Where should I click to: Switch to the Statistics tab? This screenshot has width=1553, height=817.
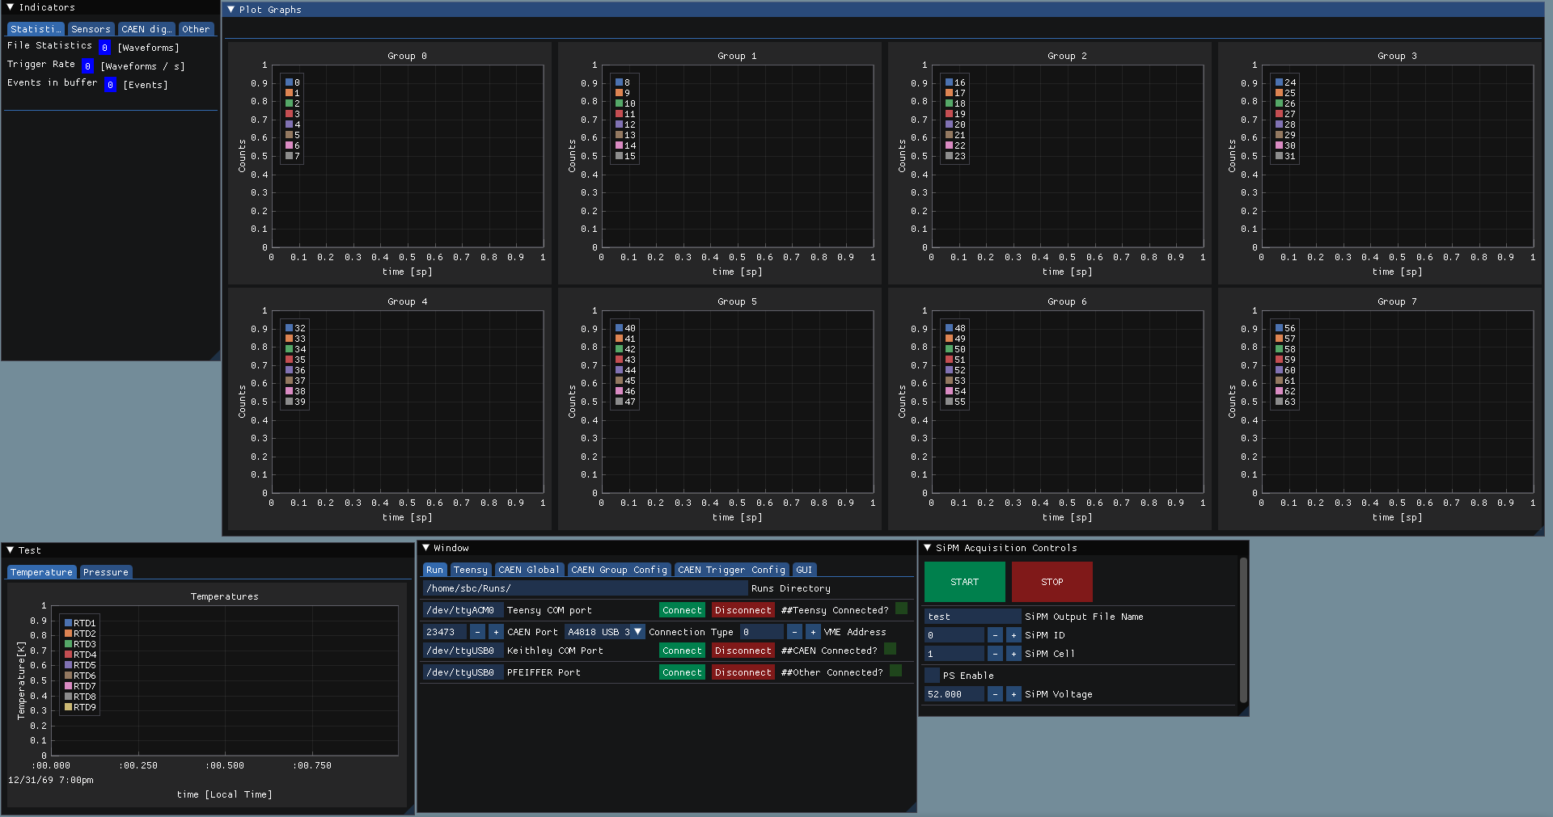coord(36,29)
